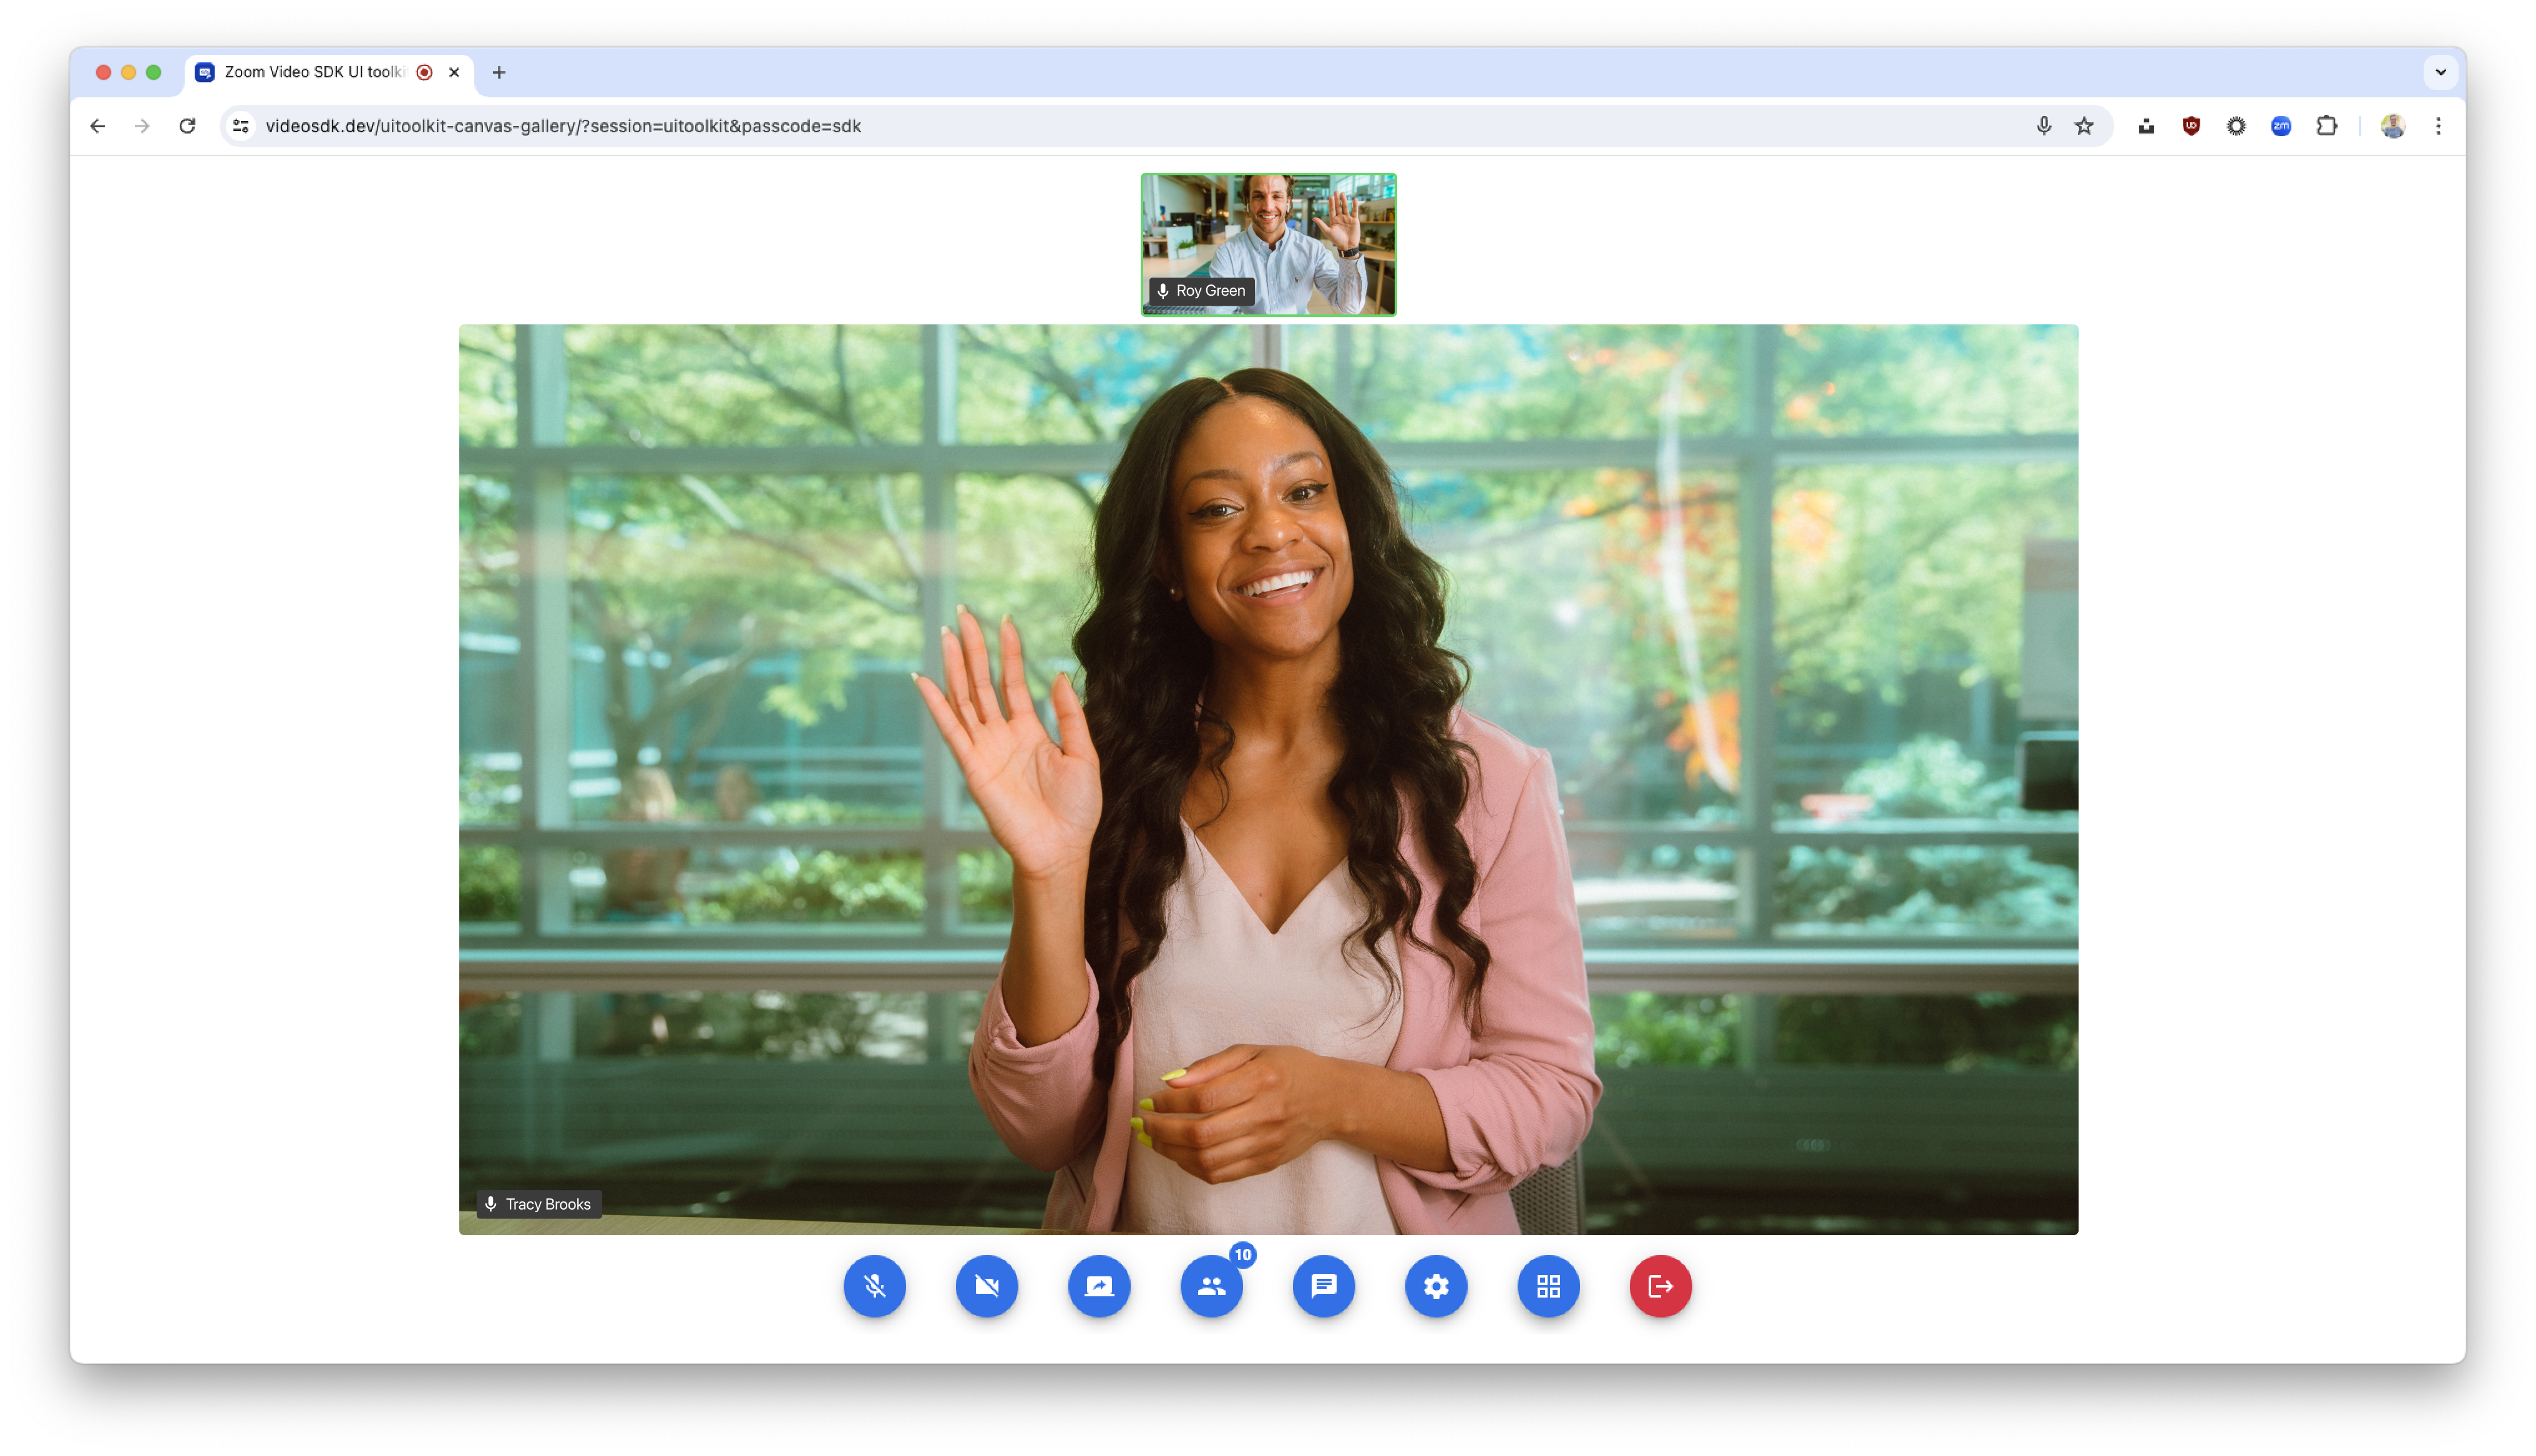Open the uBlock Origin extension

click(x=2190, y=126)
